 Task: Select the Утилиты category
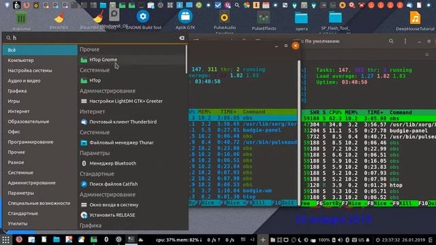[40, 224]
